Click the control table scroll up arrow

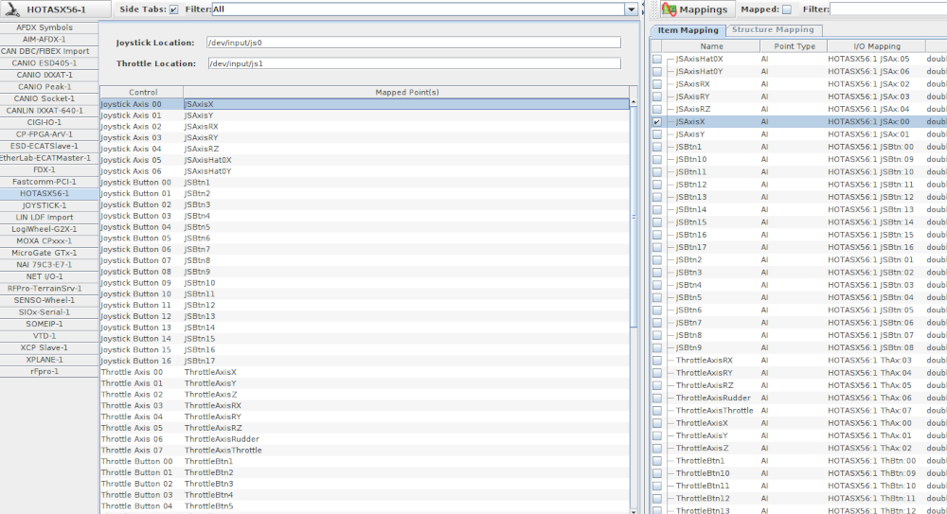click(x=634, y=102)
